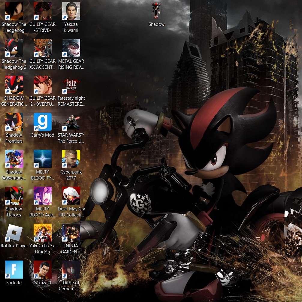Launch Garry's Mod shortcut icon
Image resolution: width=302 pixels, height=302 pixels.
pyautogui.click(x=42, y=122)
